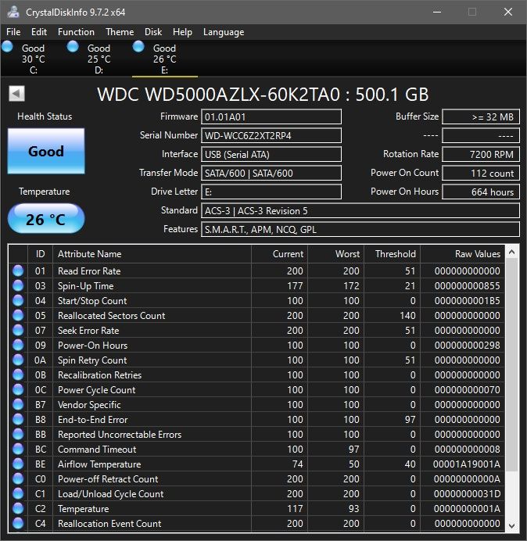Select drive D: status icon

point(73,47)
